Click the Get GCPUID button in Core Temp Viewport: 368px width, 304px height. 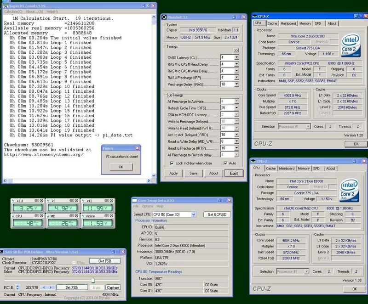tap(217, 214)
